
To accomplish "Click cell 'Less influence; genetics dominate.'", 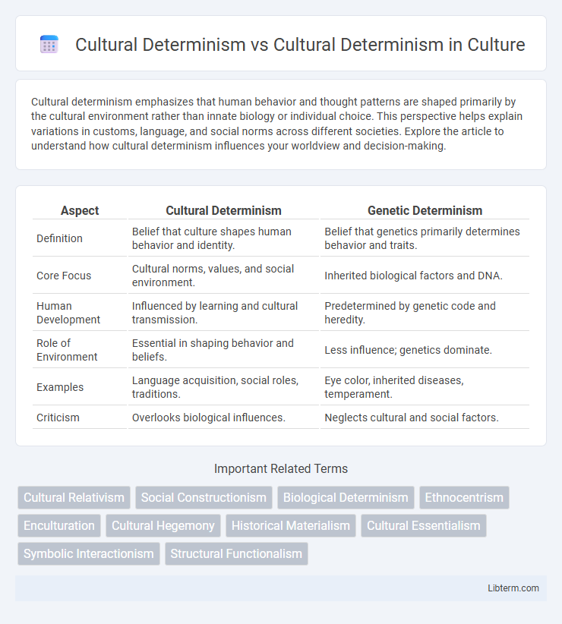I will 425,350.
